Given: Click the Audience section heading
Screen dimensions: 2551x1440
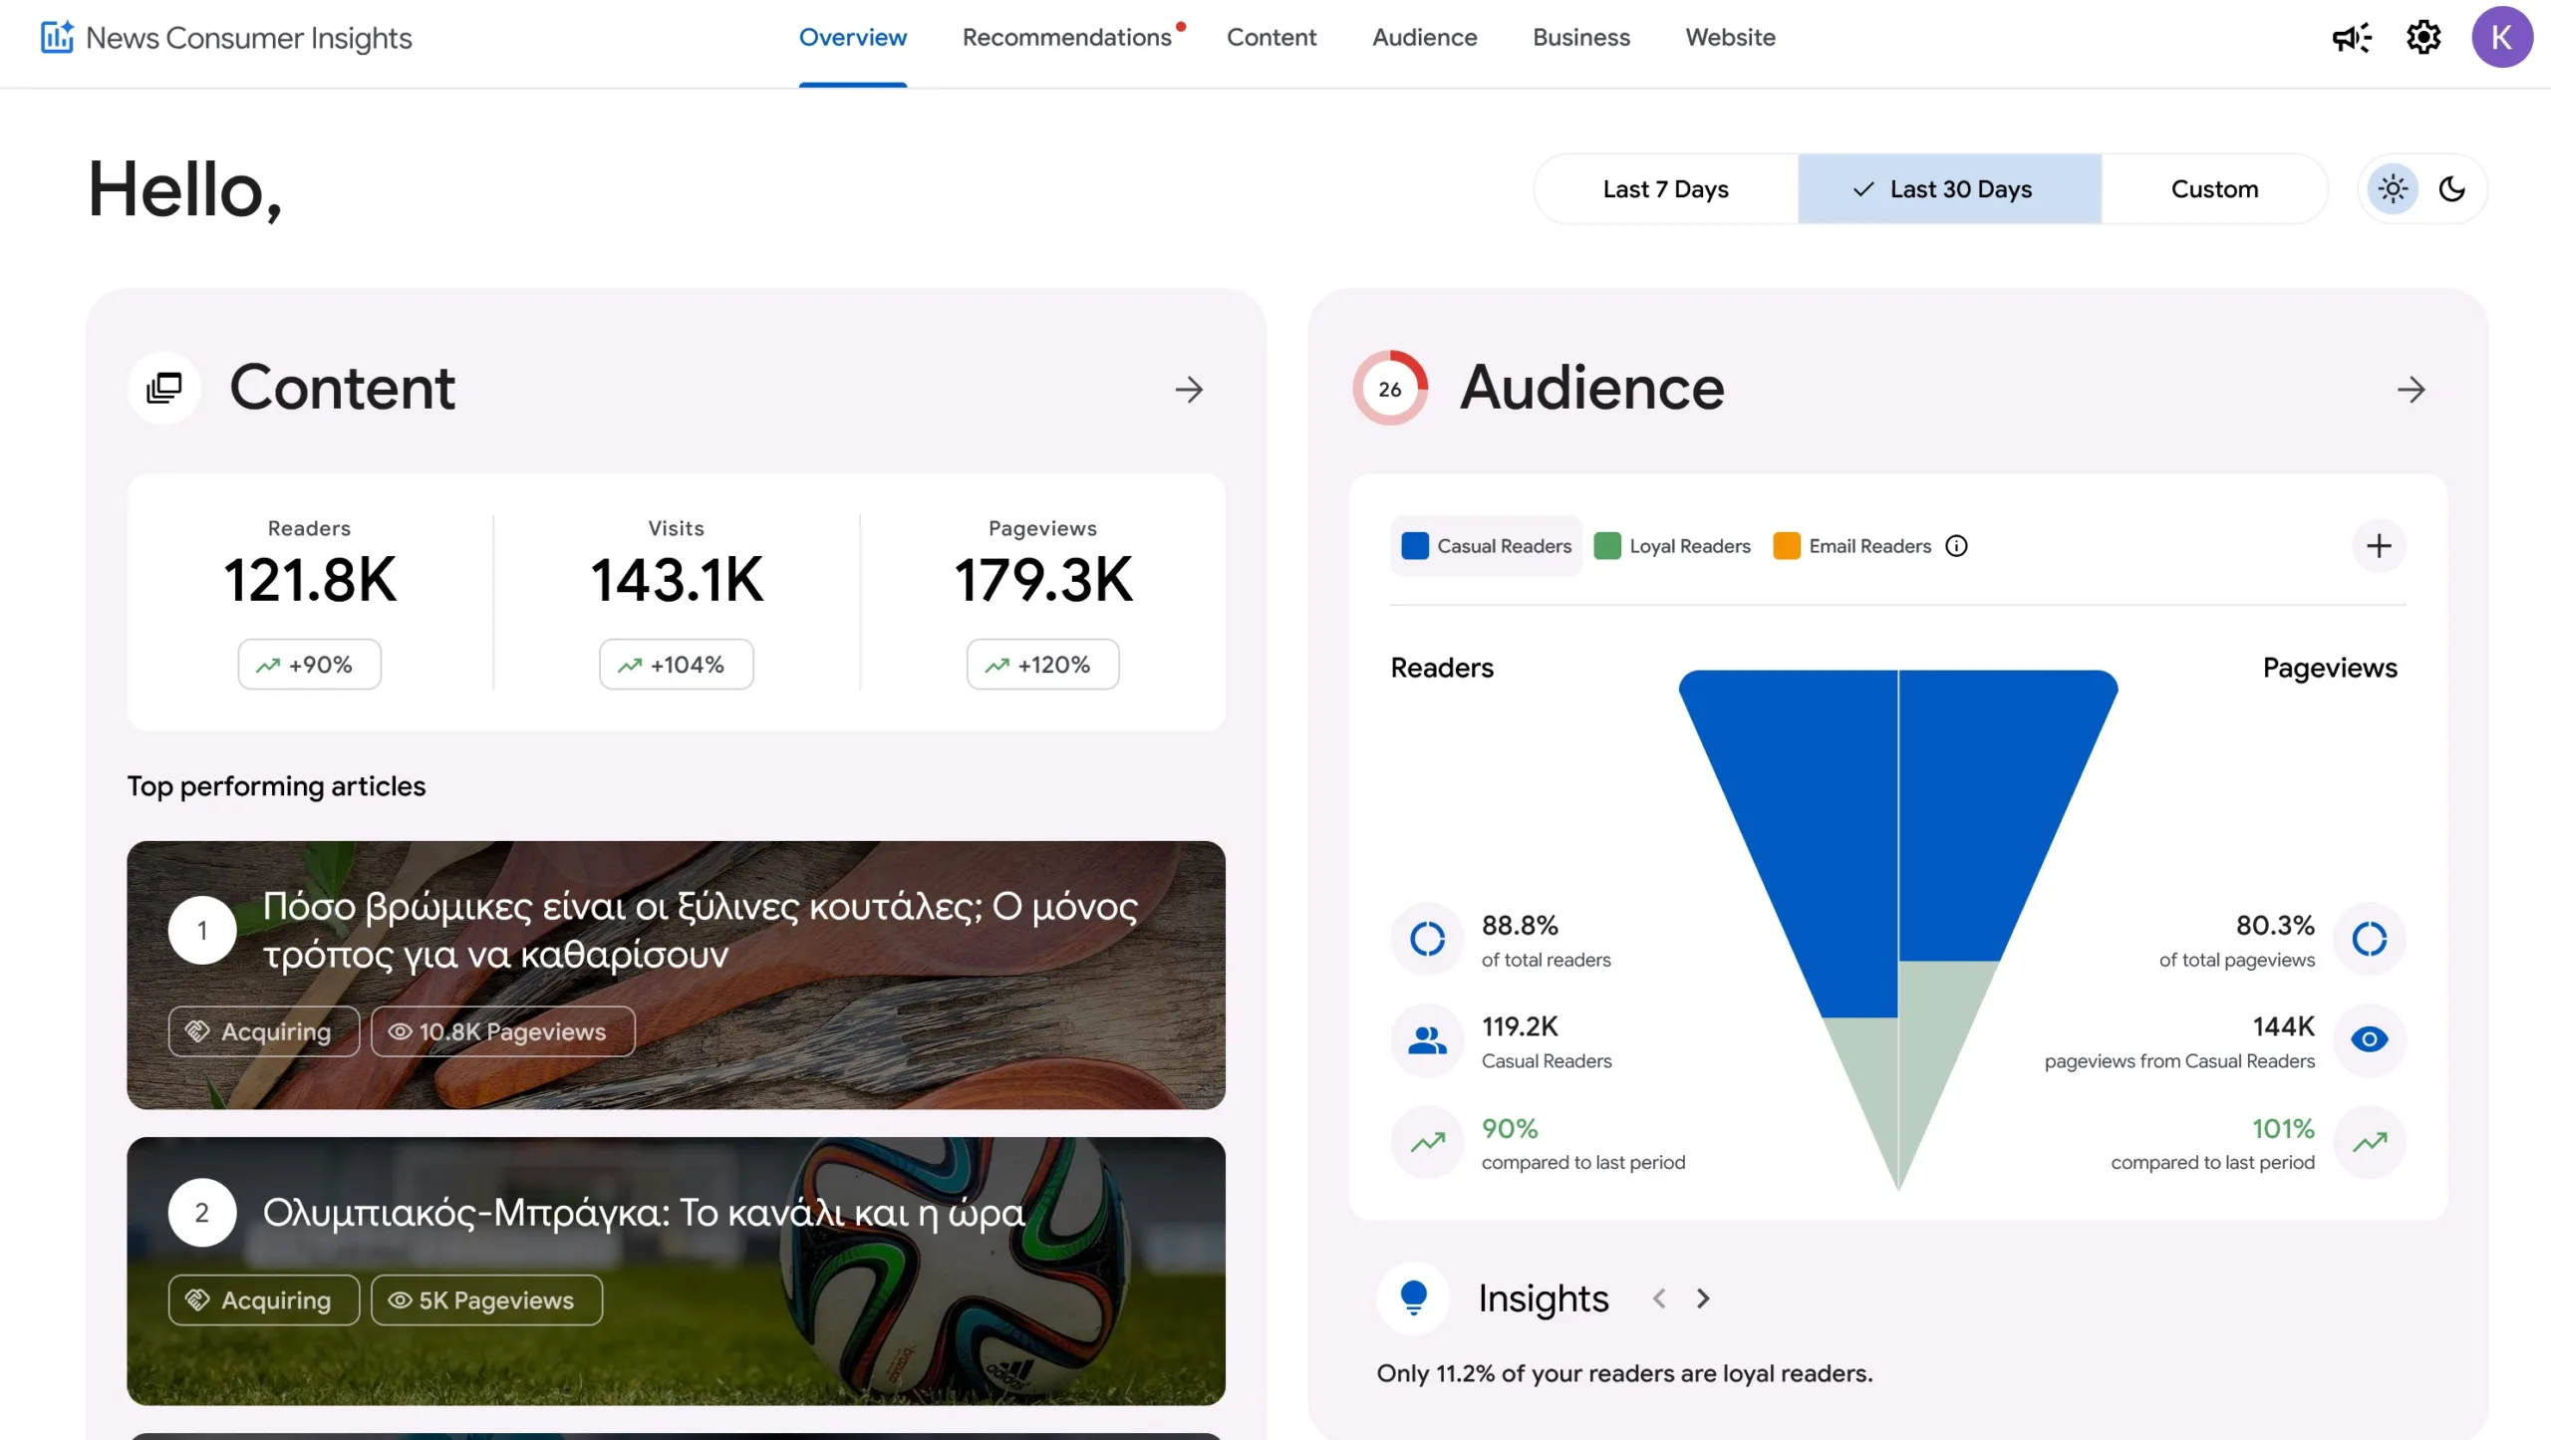Looking at the screenshot, I should click(1591, 388).
